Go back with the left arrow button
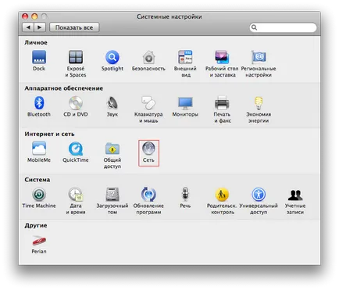 point(28,27)
